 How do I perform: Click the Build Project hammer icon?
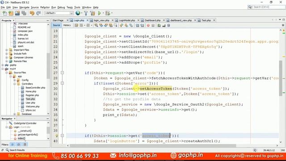point(86,13)
